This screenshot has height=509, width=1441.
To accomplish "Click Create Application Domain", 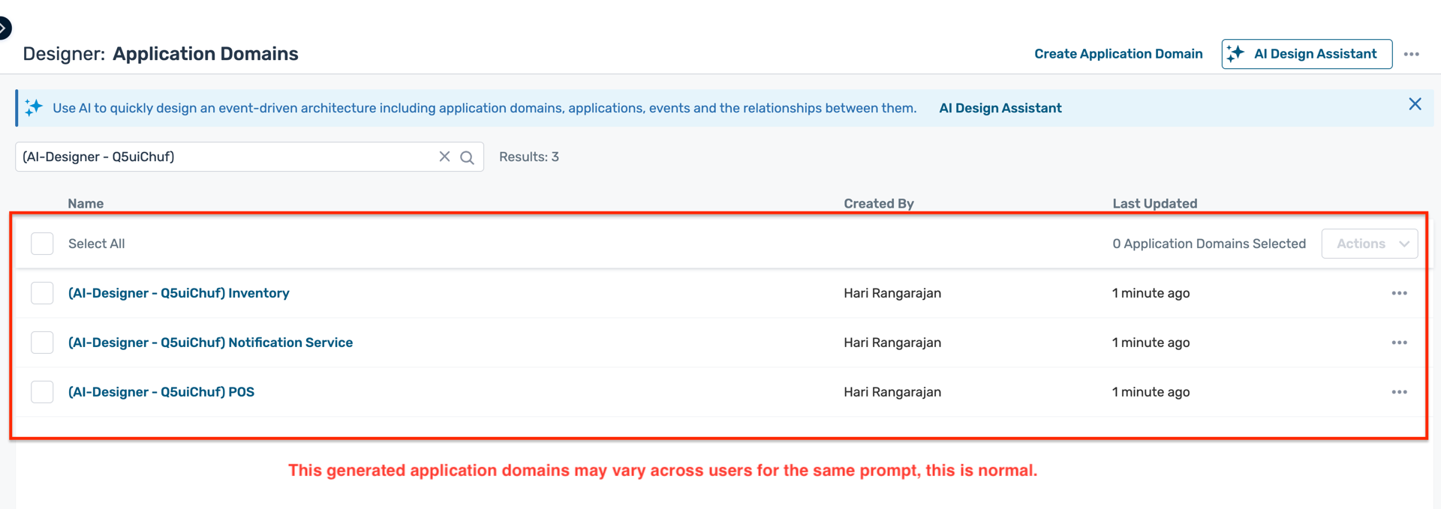I will point(1118,54).
